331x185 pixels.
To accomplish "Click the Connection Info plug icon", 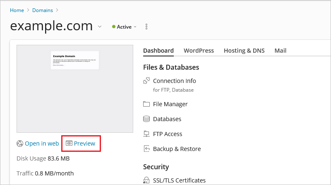I will pos(146,81).
